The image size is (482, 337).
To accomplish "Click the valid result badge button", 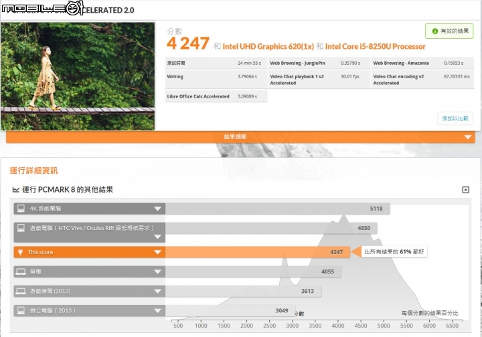I will click(x=449, y=31).
